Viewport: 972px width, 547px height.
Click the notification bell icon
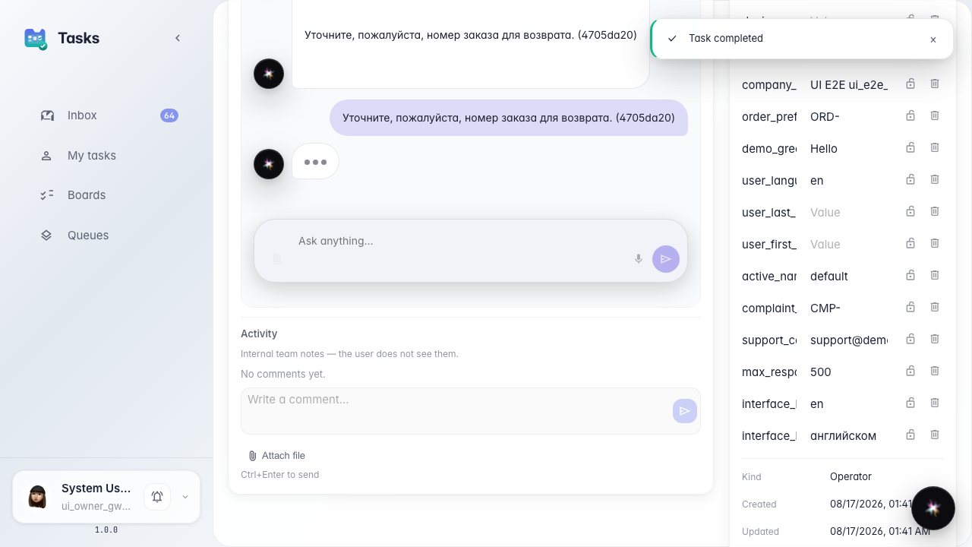[x=157, y=497]
